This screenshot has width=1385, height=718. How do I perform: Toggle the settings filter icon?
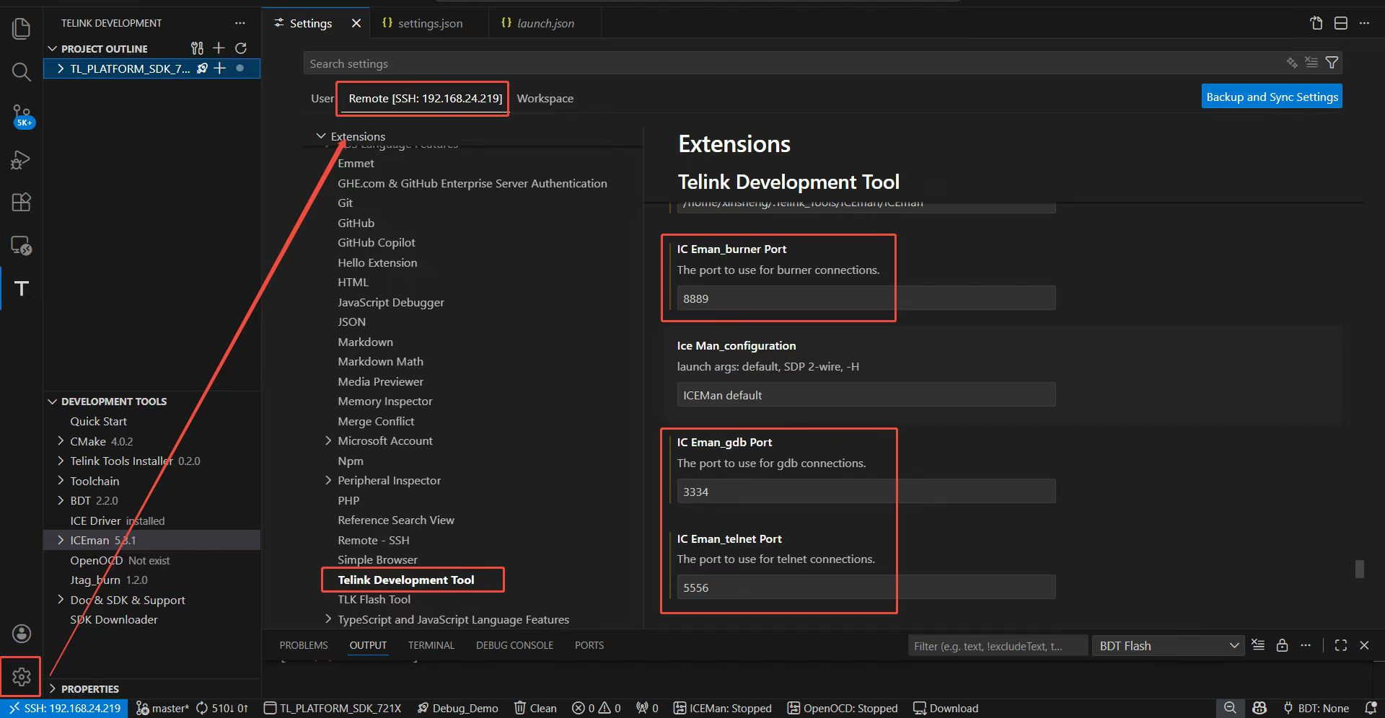tap(1332, 63)
